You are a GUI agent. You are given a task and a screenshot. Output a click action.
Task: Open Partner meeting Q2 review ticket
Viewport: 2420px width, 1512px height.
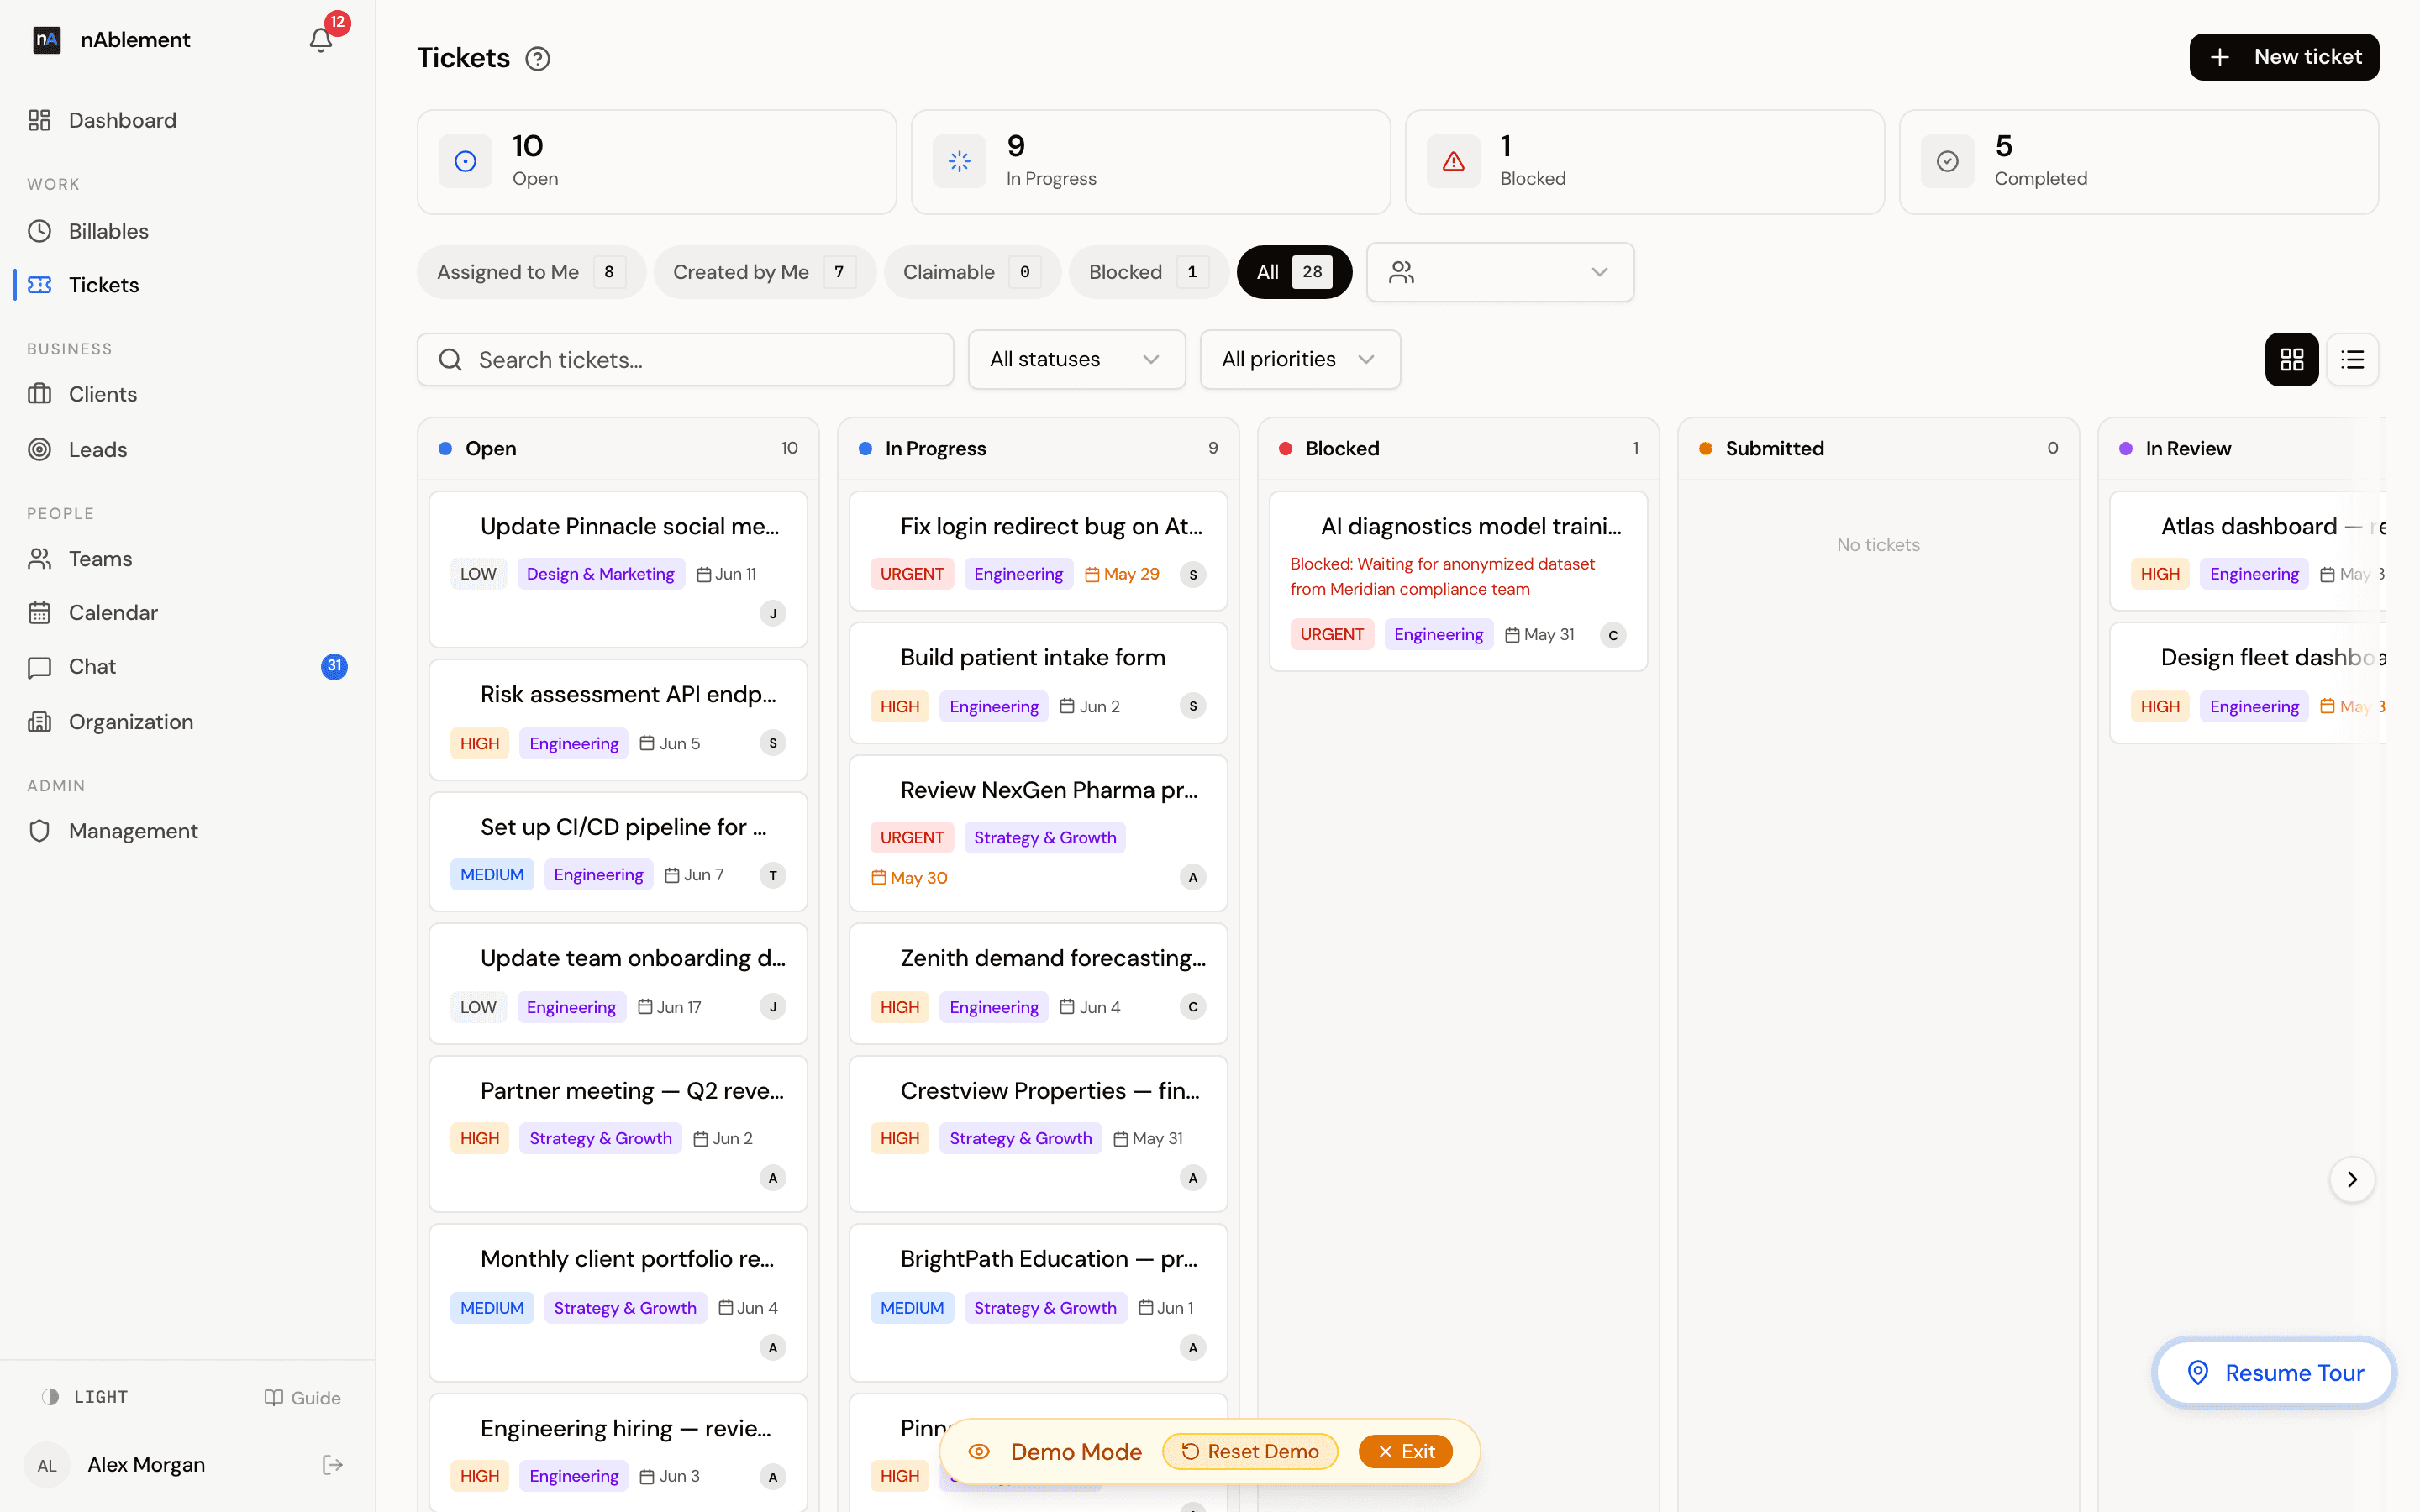(x=618, y=1134)
